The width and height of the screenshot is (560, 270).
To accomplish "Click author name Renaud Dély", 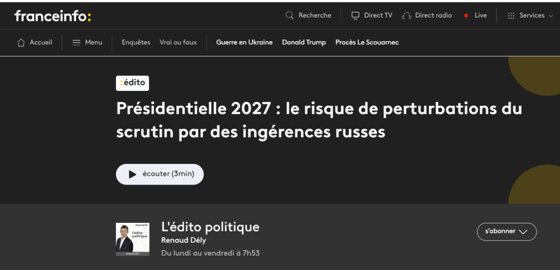I will (183, 240).
